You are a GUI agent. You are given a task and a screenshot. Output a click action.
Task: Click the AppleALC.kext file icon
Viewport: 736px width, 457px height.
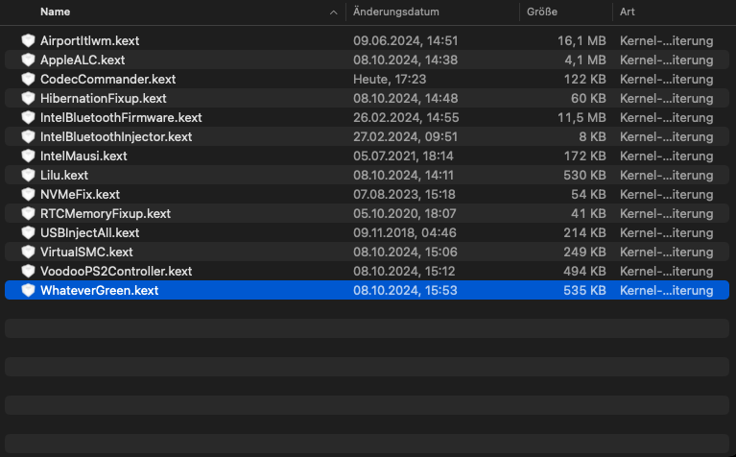pos(29,60)
